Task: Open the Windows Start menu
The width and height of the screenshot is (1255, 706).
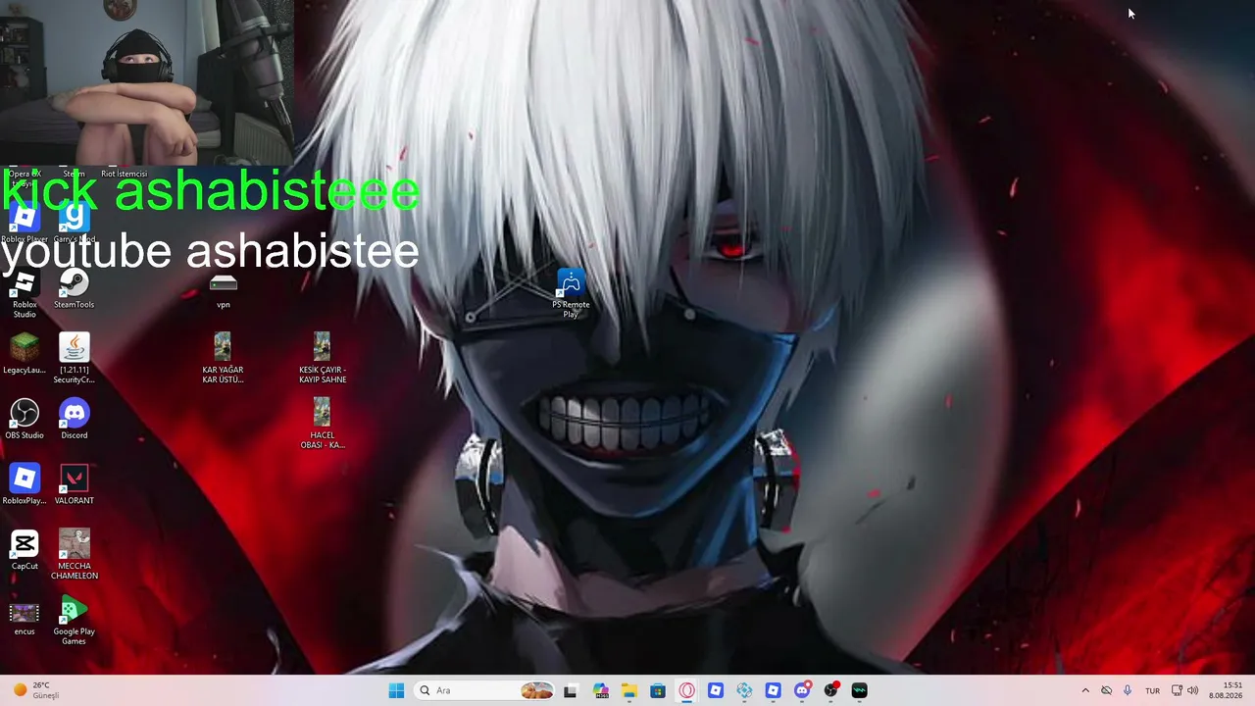Action: click(x=396, y=690)
